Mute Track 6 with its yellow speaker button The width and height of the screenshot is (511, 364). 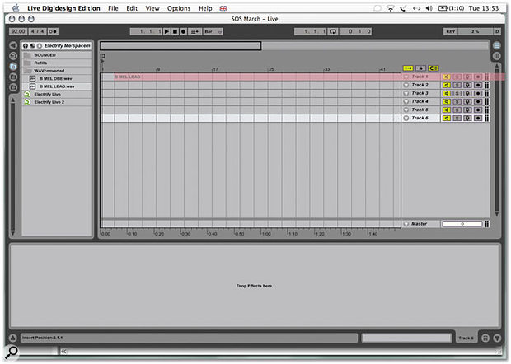447,119
